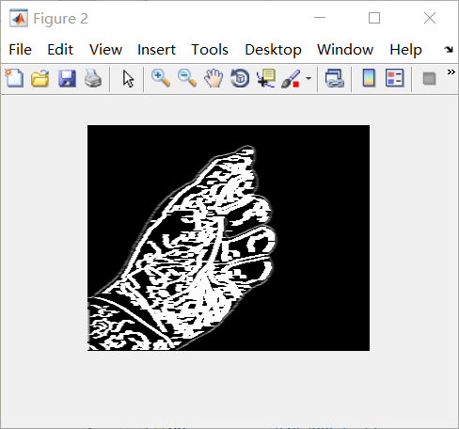Insert a Colorbar via toolbar
This screenshot has height=429, width=459.
[369, 78]
